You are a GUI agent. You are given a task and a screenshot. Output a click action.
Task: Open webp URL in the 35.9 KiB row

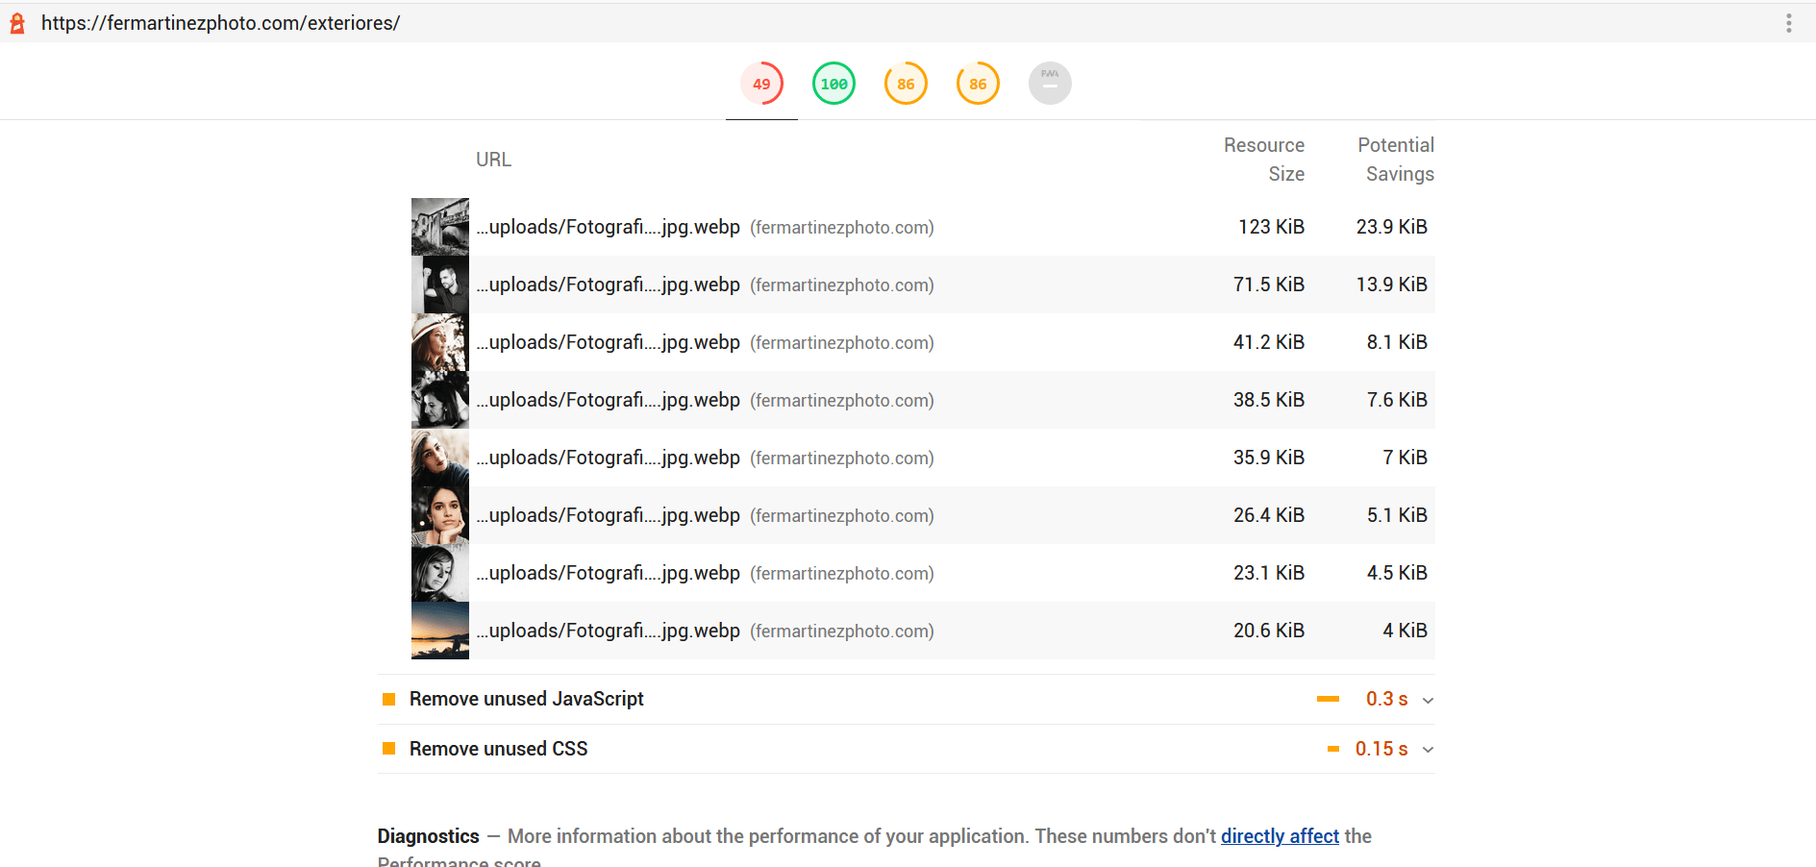[608, 458]
